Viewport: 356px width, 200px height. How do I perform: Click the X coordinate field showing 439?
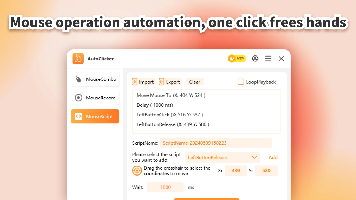click(236, 171)
